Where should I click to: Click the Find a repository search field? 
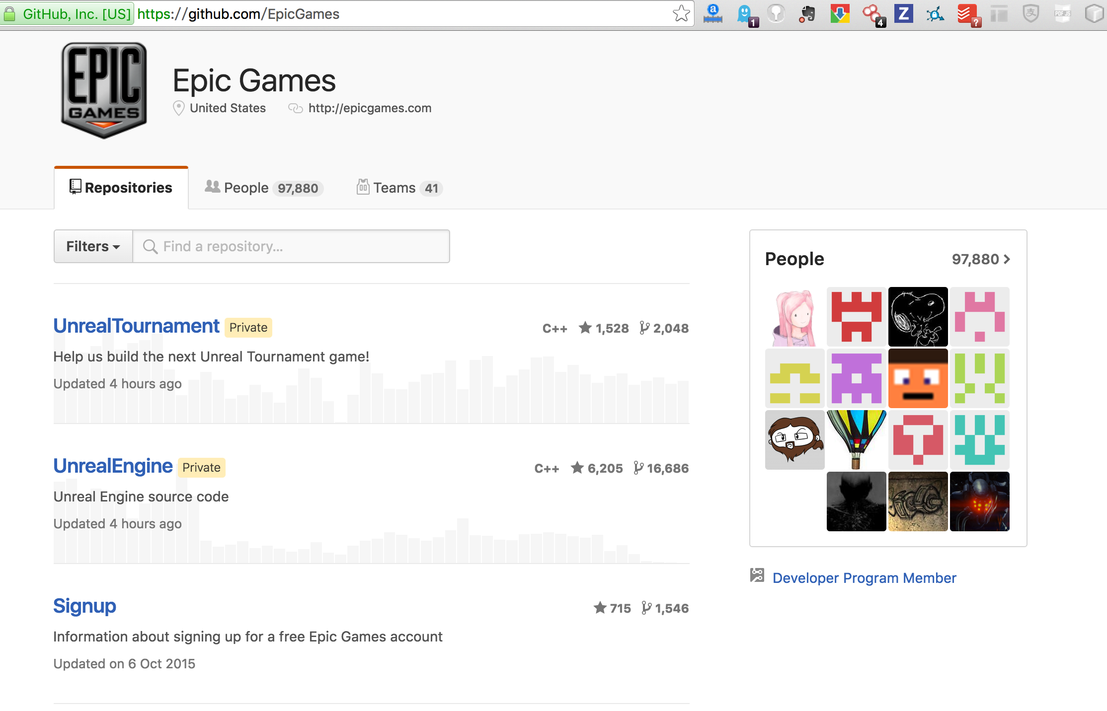click(291, 246)
